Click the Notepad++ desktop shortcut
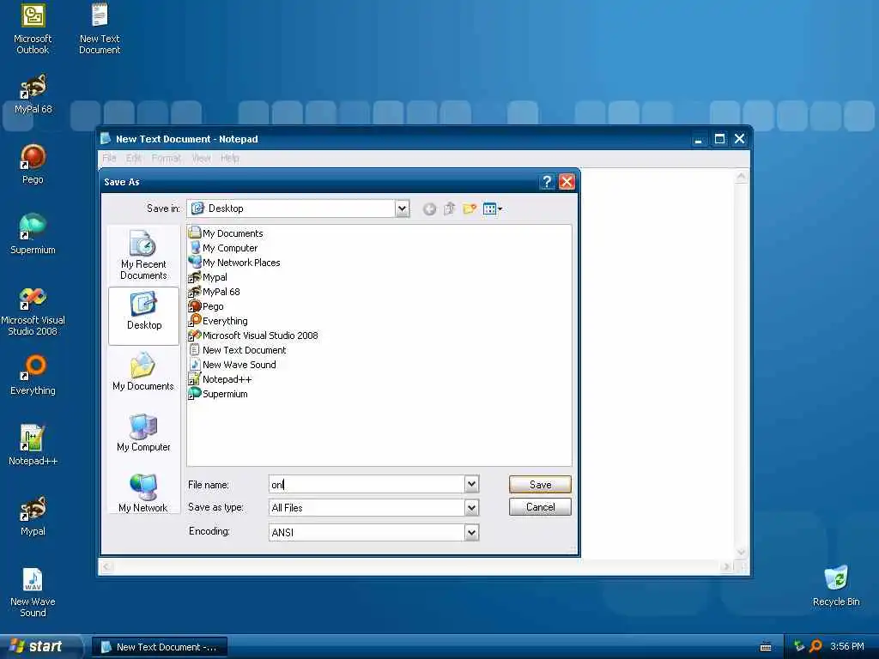The height and width of the screenshot is (659, 879). pos(33,445)
